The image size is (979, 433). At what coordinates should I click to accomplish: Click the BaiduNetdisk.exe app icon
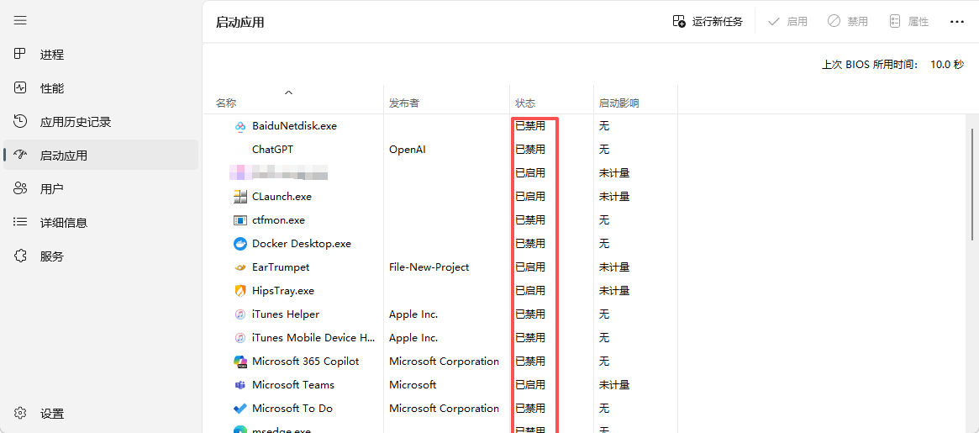pyautogui.click(x=240, y=126)
